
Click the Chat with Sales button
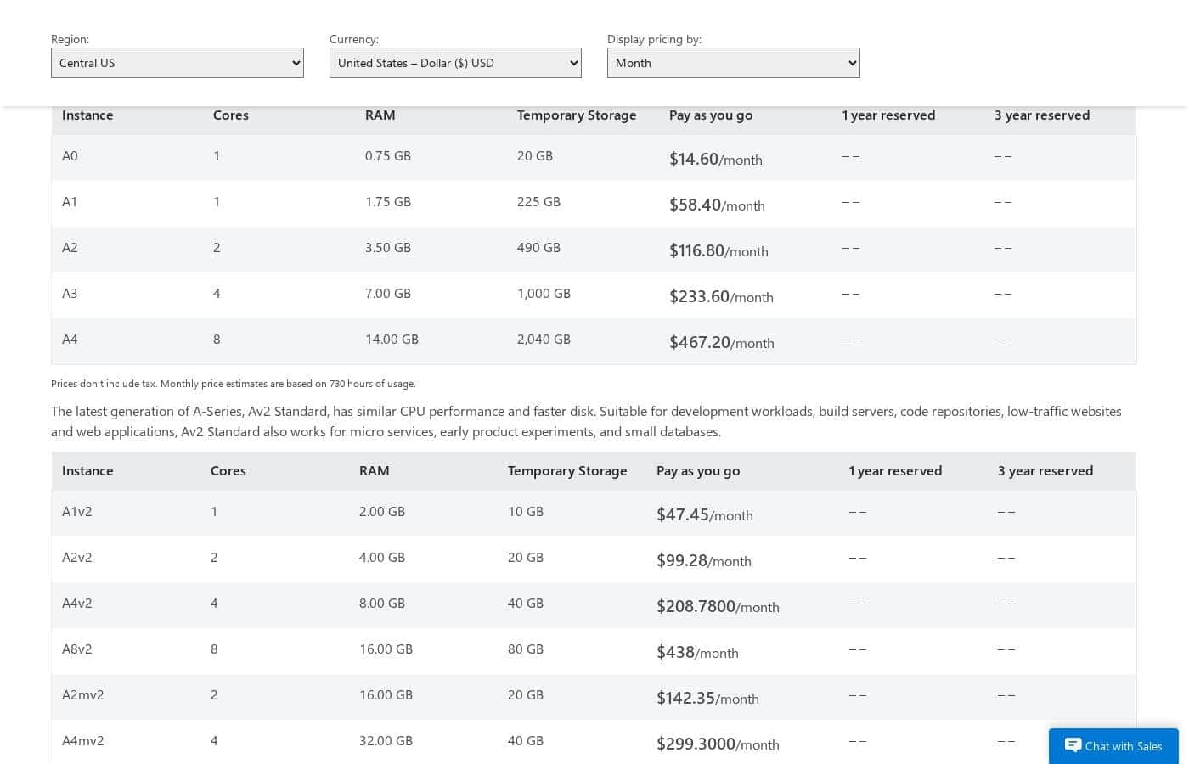click(x=1113, y=746)
